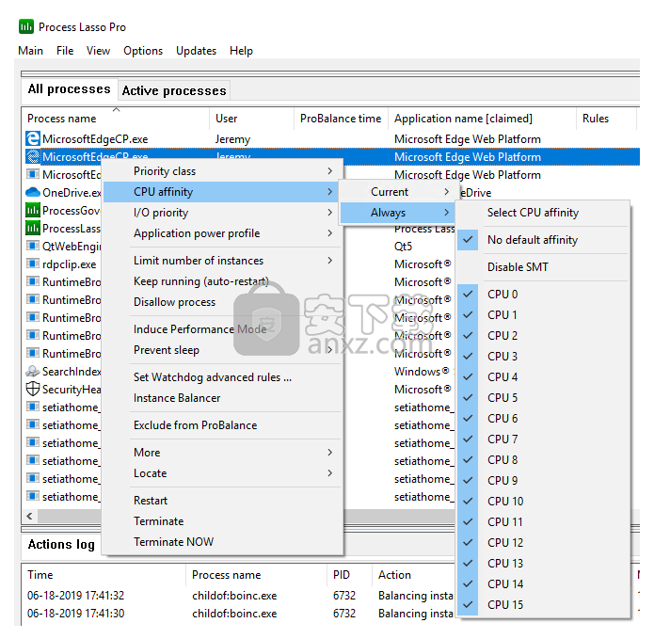The width and height of the screenshot is (670, 639).
Task: Open the Main menu
Action: point(31,51)
